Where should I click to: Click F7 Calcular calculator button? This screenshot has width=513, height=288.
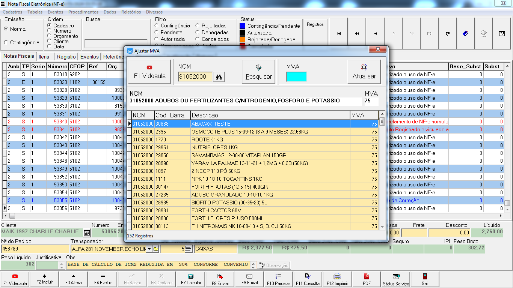pyautogui.click(x=191, y=280)
